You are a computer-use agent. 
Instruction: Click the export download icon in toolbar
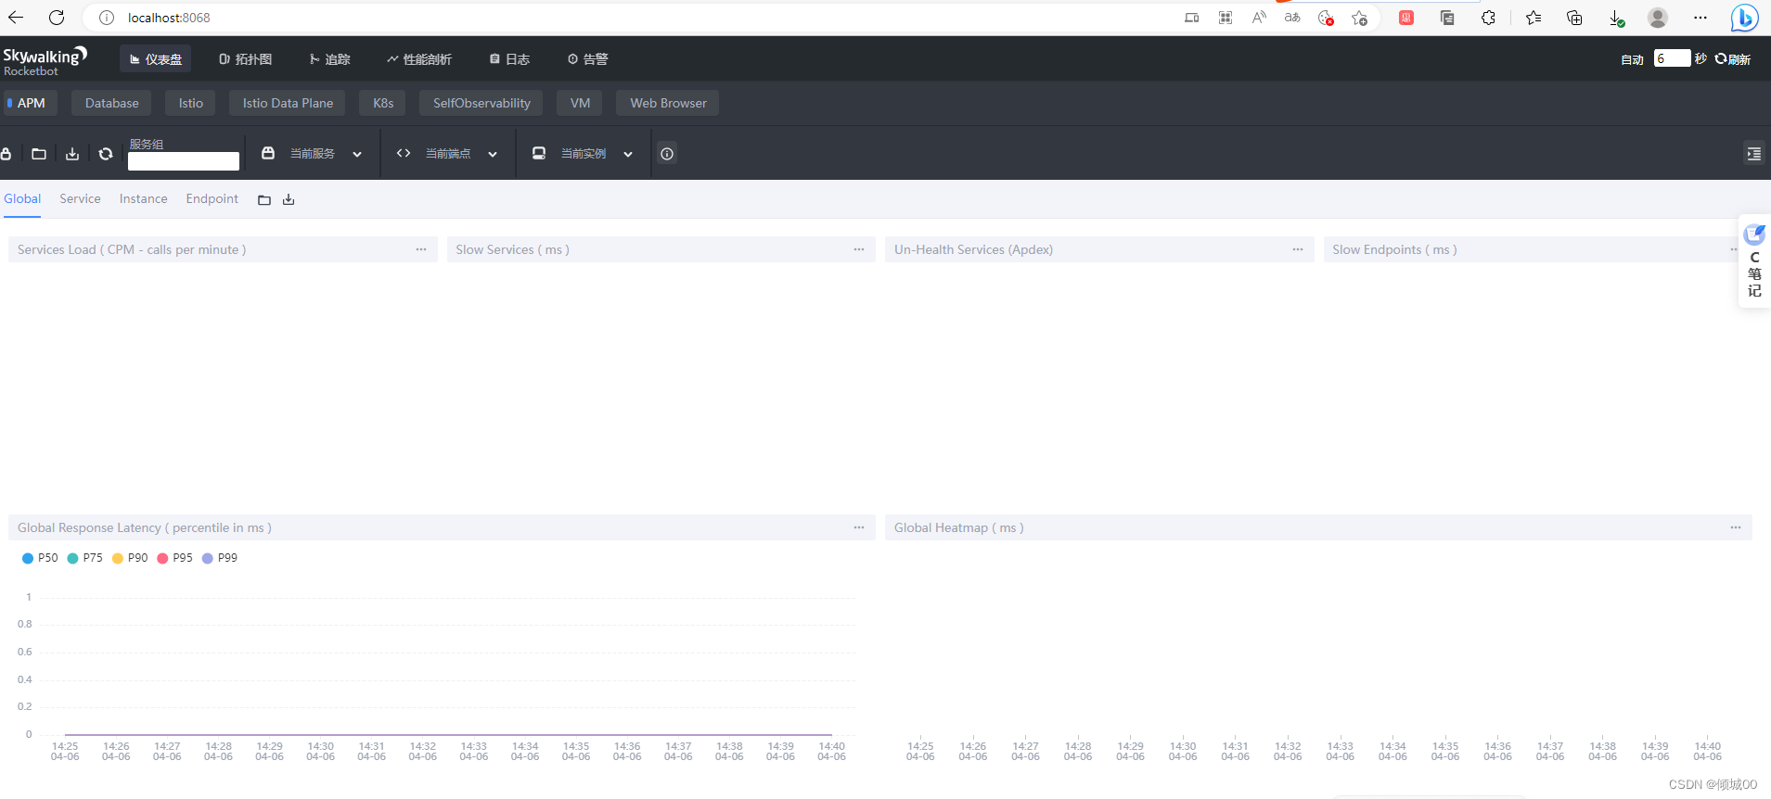(x=72, y=154)
